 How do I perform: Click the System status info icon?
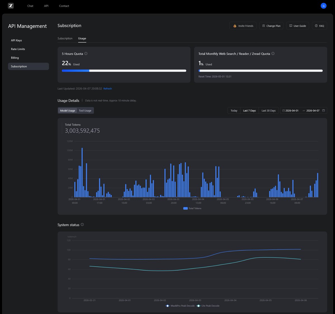click(x=82, y=225)
